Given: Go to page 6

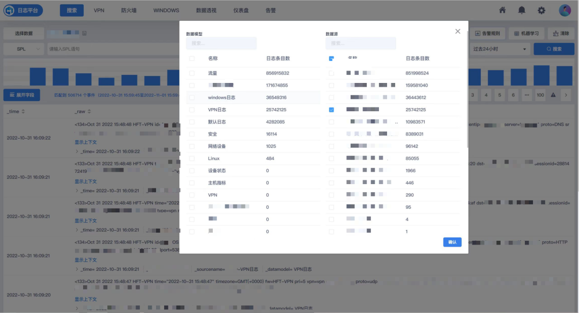Looking at the screenshot, I should point(513,95).
